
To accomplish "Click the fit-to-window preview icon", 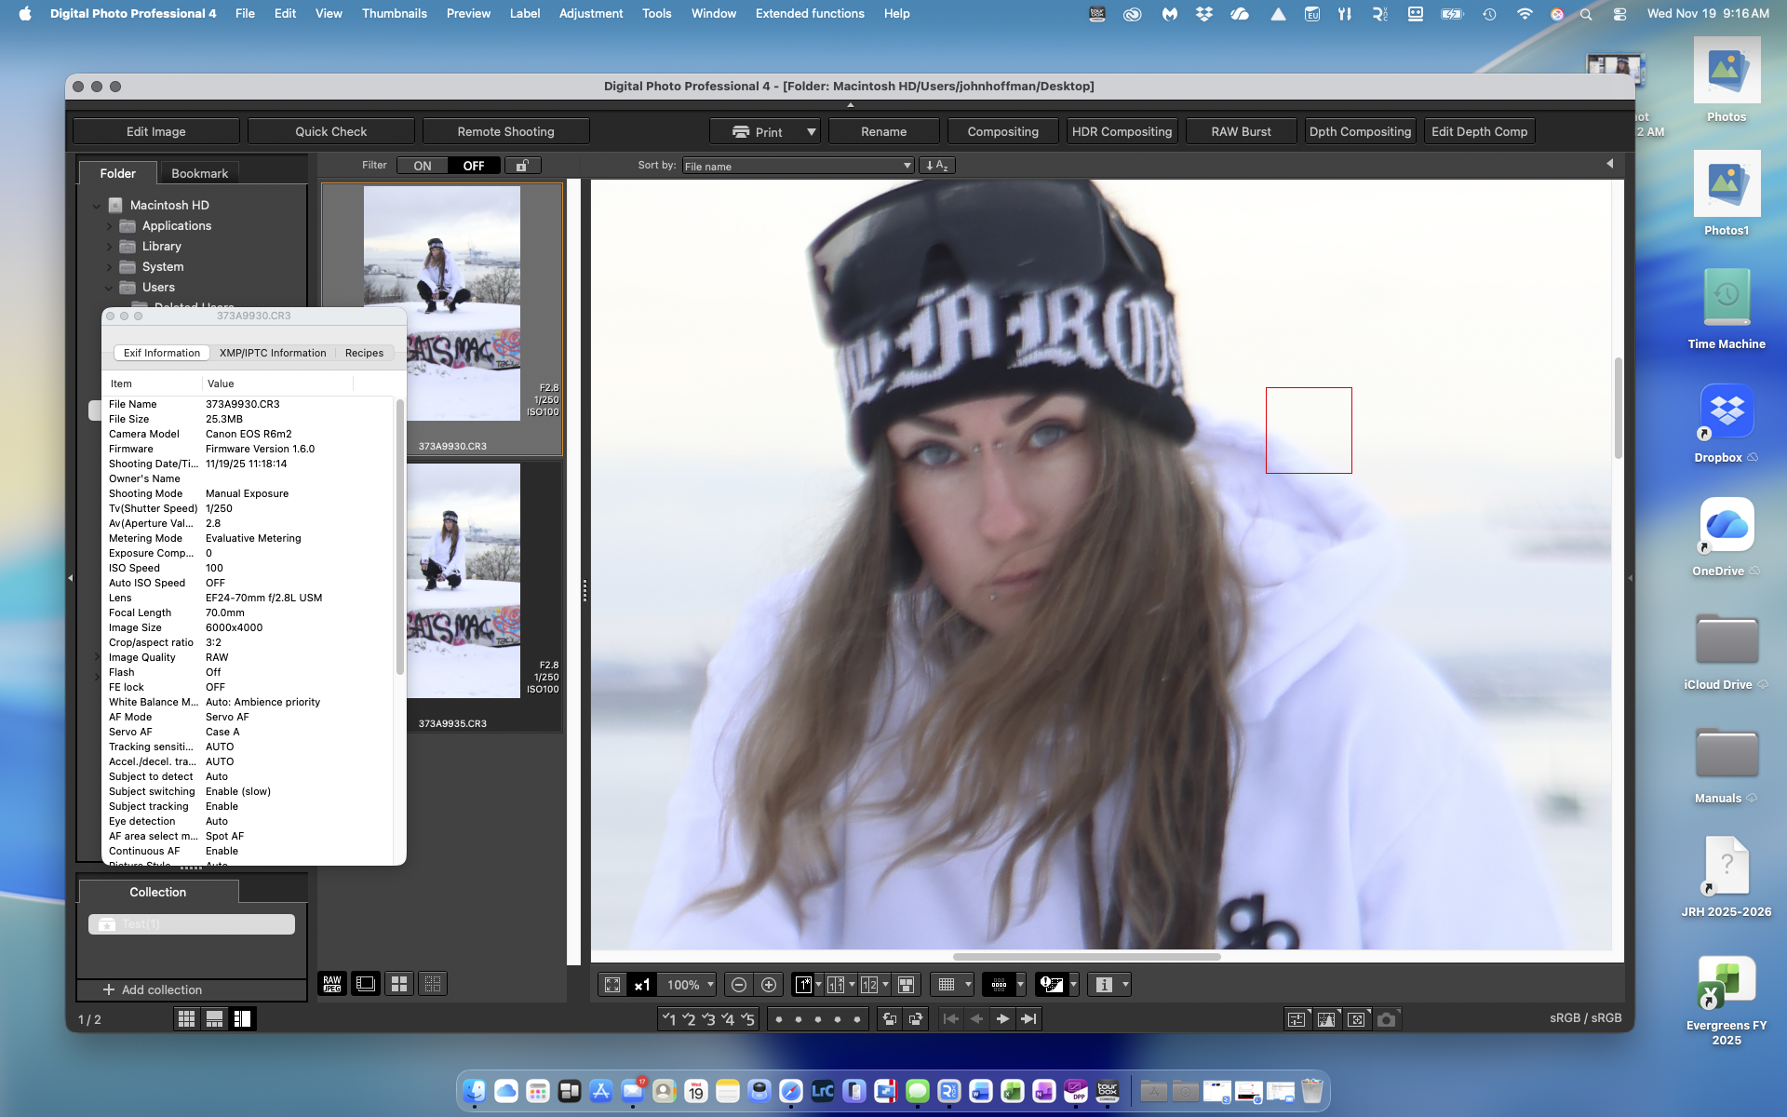I will [612, 985].
